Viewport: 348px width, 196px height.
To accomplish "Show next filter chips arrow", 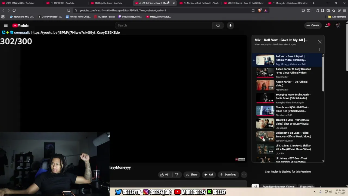I will [x=320, y=187].
